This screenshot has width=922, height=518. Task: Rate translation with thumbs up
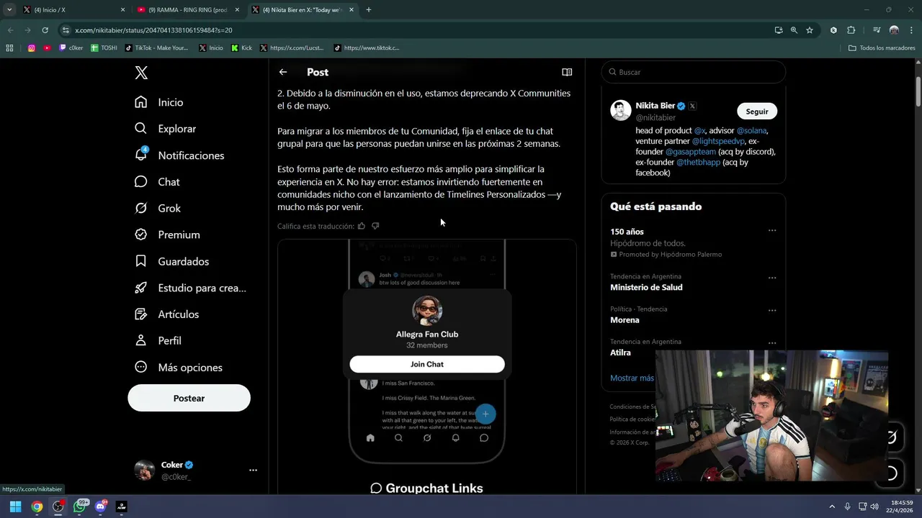[x=362, y=226]
